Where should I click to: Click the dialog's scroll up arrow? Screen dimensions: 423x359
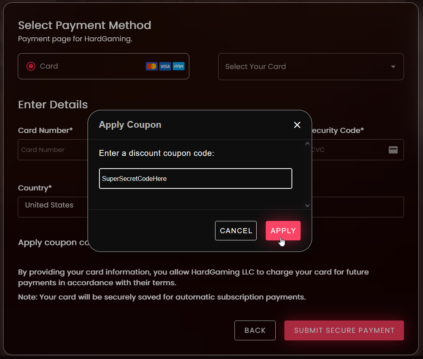coord(307,144)
